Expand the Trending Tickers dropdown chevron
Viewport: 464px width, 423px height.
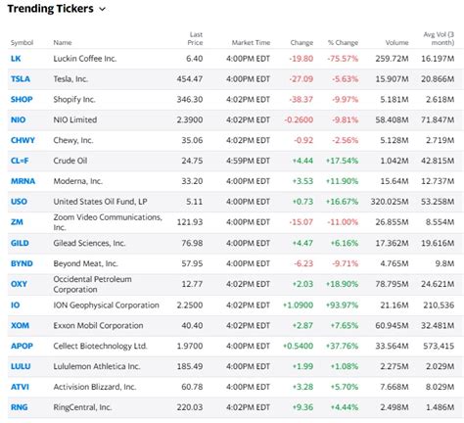point(103,9)
